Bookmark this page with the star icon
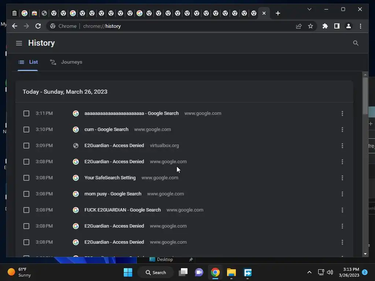 coord(311,26)
